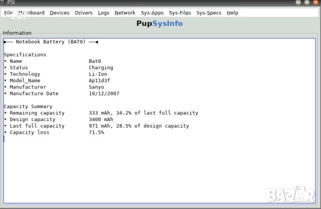Open the Devices menu
The width and height of the screenshot is (321, 209).
coord(60,13)
